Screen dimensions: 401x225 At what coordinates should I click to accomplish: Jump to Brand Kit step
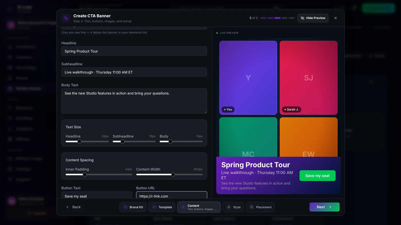point(133,207)
